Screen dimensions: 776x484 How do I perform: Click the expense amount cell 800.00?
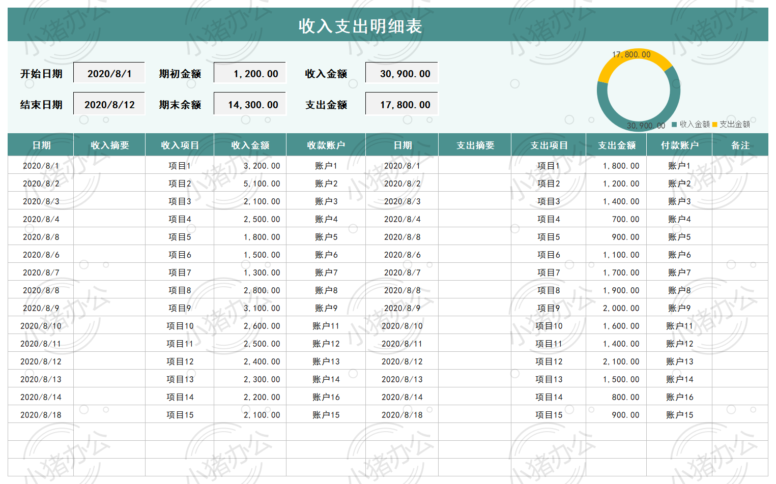click(616, 397)
